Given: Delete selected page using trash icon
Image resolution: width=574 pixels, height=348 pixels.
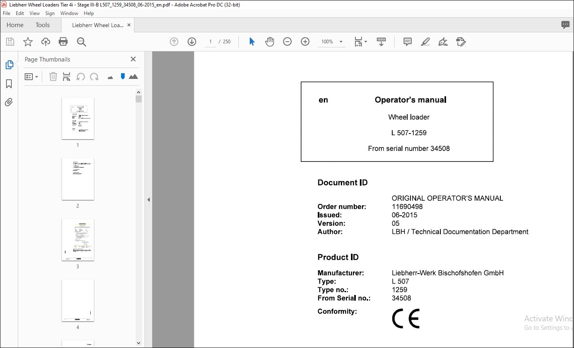Looking at the screenshot, I should point(53,76).
